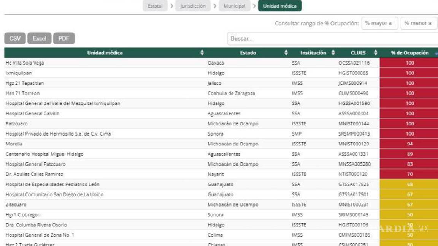Open the Jurisdicción tab
This screenshot has height=246, width=438.
tap(193, 6)
